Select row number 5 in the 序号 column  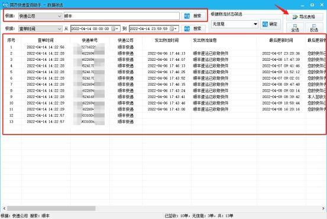click(x=11, y=72)
